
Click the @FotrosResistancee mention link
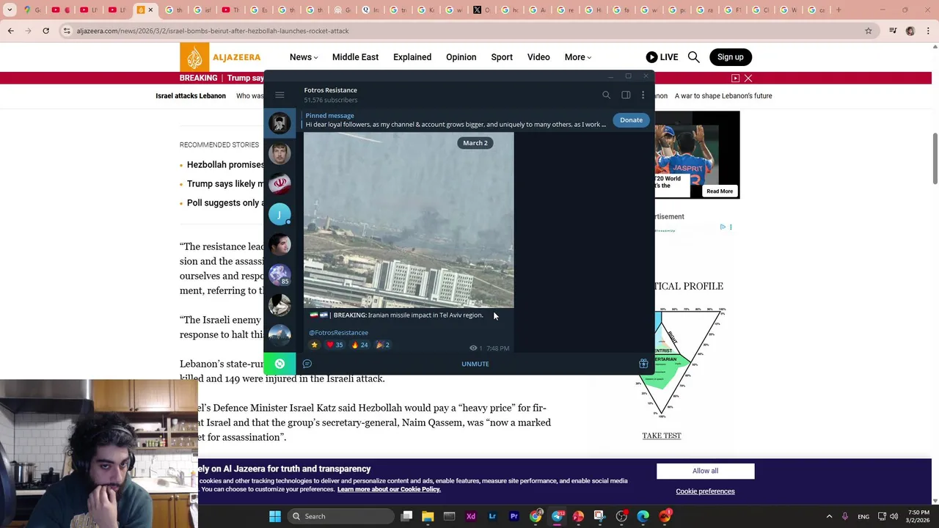pyautogui.click(x=338, y=332)
